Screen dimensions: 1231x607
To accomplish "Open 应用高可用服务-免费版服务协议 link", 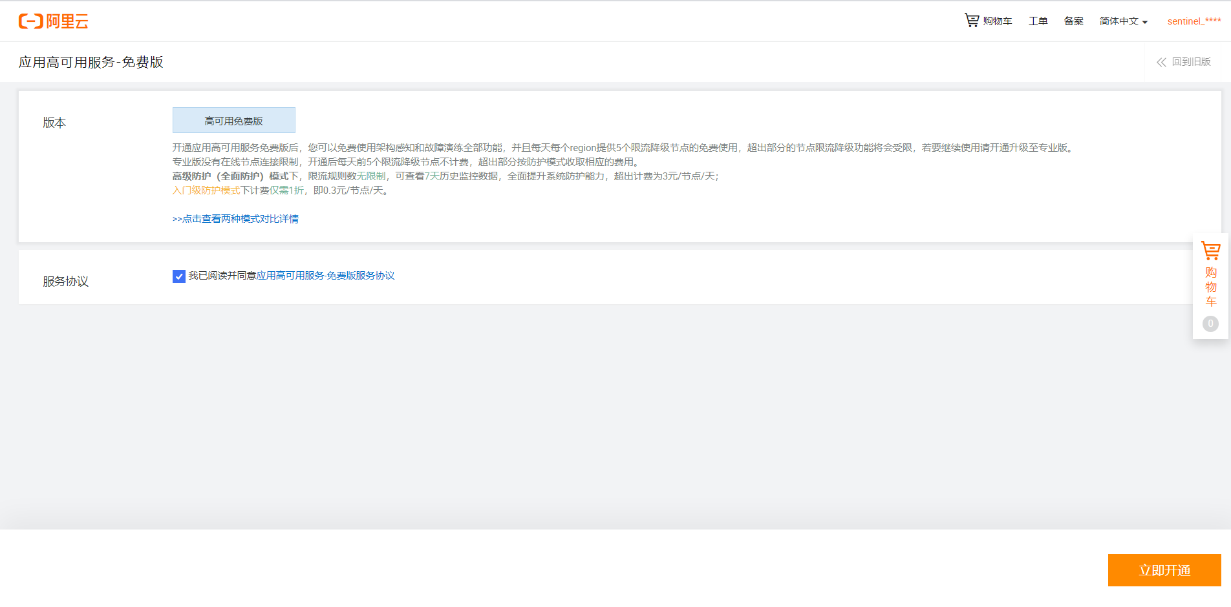I will click(325, 276).
